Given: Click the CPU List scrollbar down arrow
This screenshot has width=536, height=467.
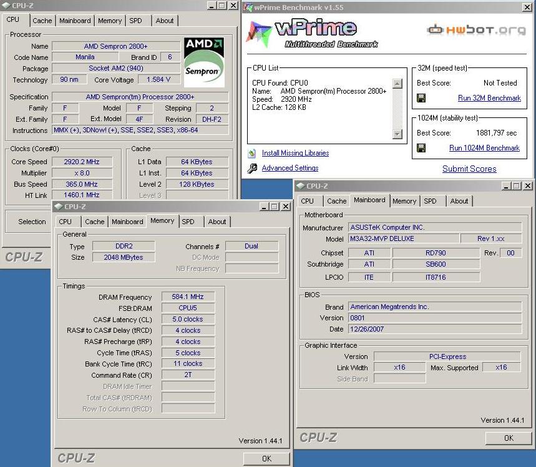Looking at the screenshot, I should click(397, 134).
